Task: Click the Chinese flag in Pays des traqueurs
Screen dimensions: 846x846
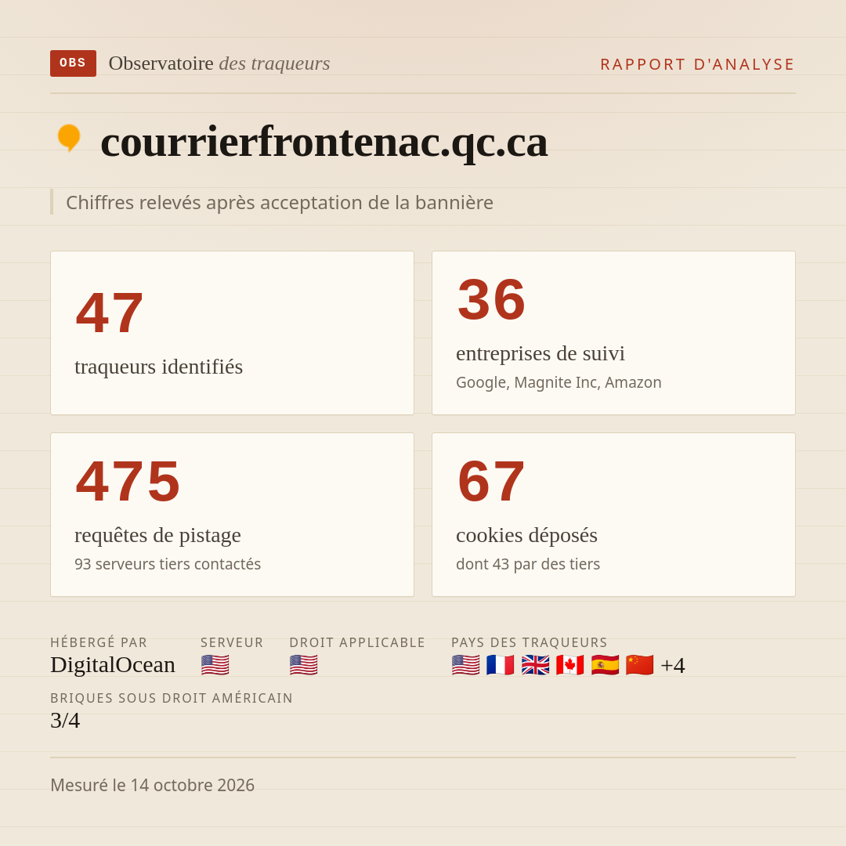Action: (x=639, y=665)
